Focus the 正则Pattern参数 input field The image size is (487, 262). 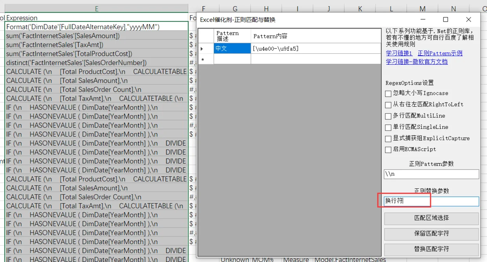(x=431, y=174)
